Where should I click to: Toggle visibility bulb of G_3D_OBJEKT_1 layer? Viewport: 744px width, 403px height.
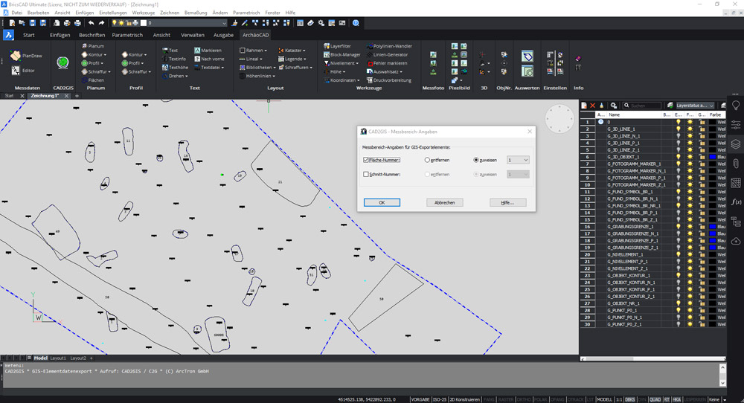click(678, 157)
